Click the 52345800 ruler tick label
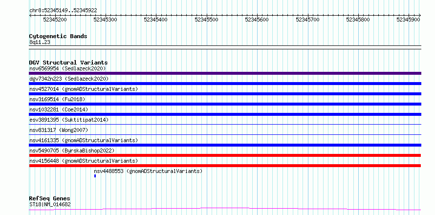The width and height of the screenshot is (435, 215). click(358, 20)
